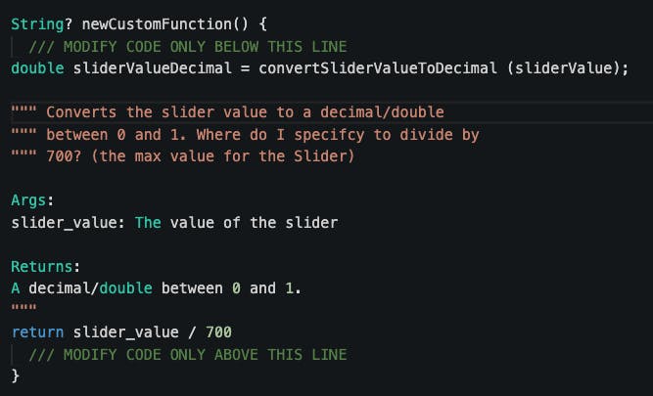The height and width of the screenshot is (396, 653).
Task: Click the return keyword
Action: [x=38, y=332]
